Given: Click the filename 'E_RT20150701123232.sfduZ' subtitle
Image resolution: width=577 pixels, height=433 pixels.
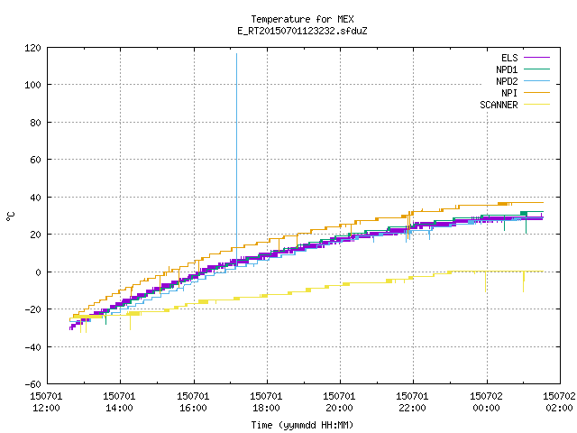Looking at the screenshot, I should [x=302, y=31].
